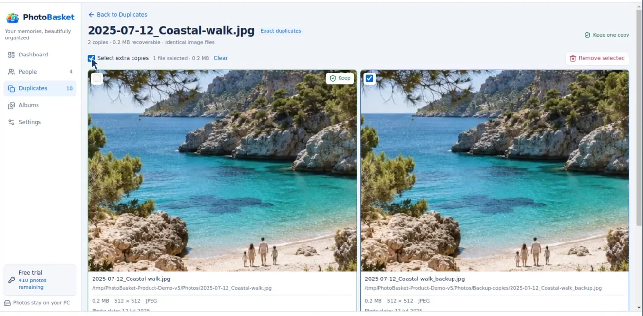Click the Duplicates stack icon
643x316 pixels.
click(11, 89)
